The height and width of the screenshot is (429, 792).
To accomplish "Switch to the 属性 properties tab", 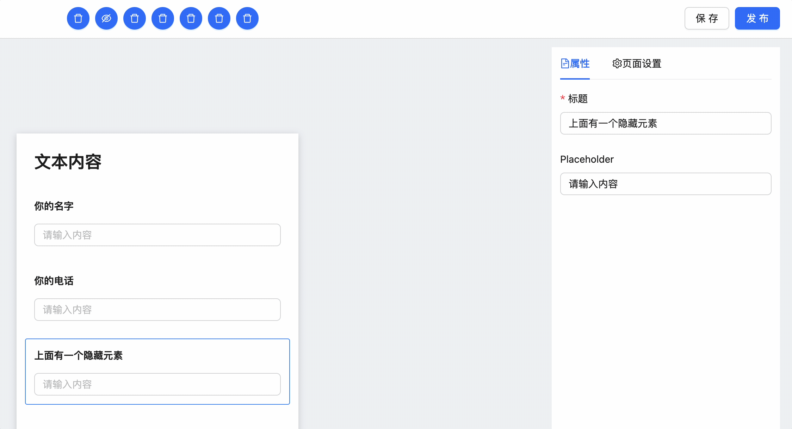I will [579, 64].
